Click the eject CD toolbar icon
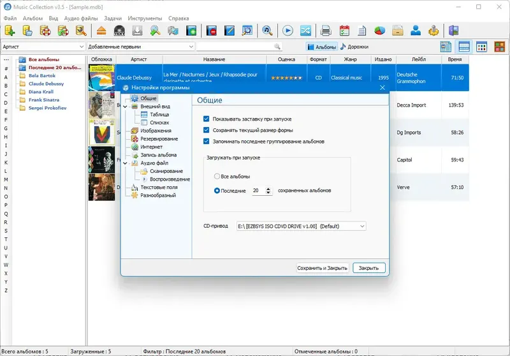Viewport: 510px width, 356px height. click(x=101, y=31)
